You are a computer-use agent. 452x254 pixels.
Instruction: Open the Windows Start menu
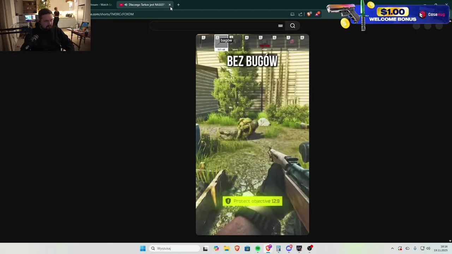143,248
